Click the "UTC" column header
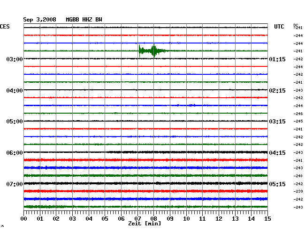The image size is (305, 231). tap(279, 27)
